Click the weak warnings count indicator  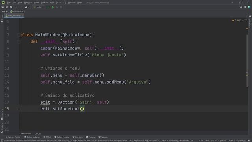pos(239,20)
